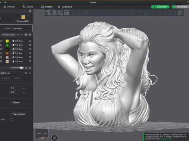Toggle the Advanced settings switch

(x=22, y=68)
